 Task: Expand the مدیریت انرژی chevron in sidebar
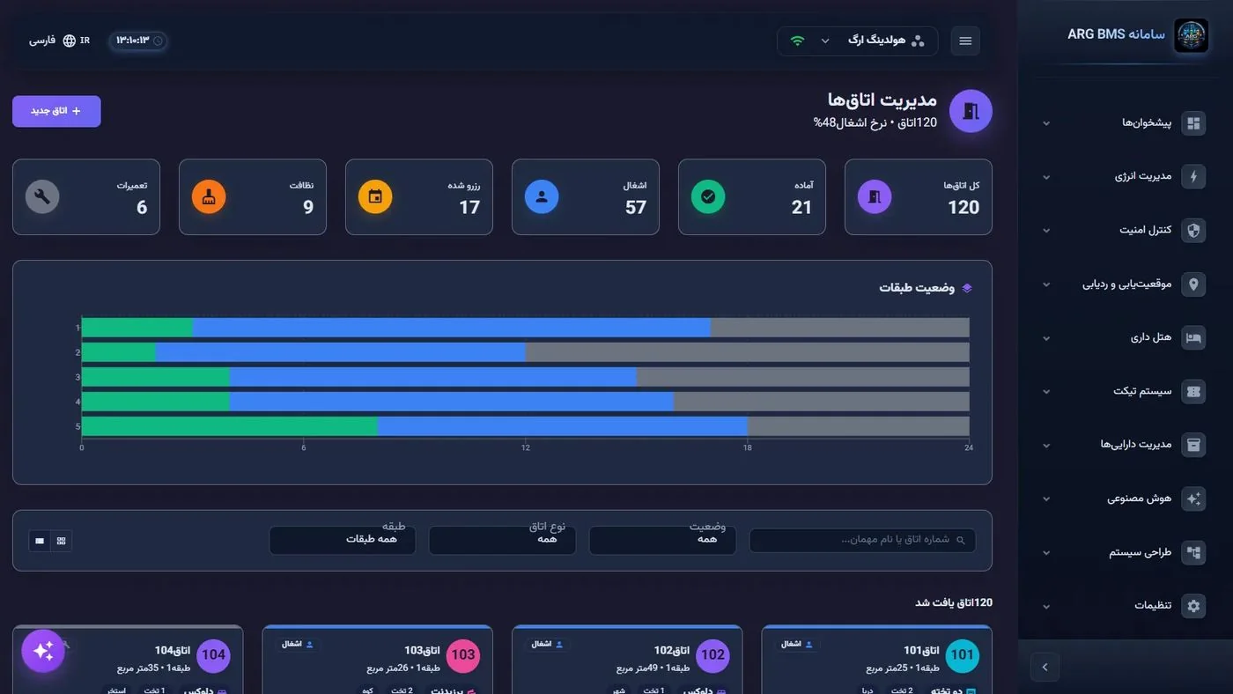coord(1046,177)
